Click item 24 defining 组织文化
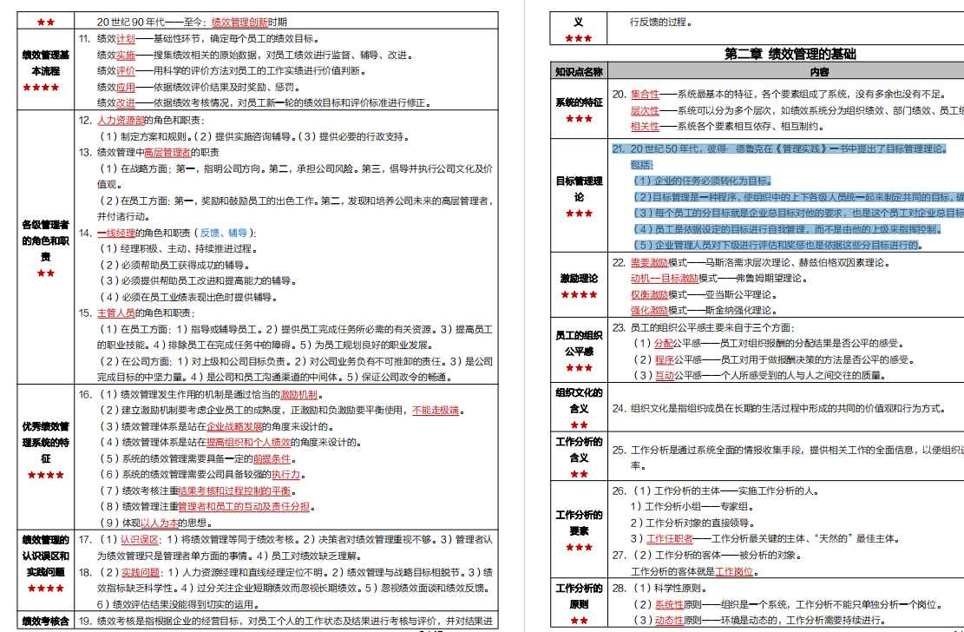The image size is (964, 632). (779, 409)
